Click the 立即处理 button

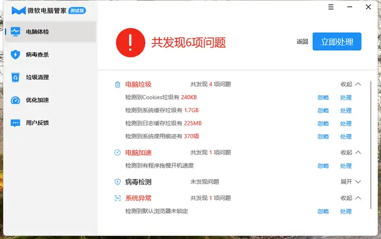pos(337,42)
